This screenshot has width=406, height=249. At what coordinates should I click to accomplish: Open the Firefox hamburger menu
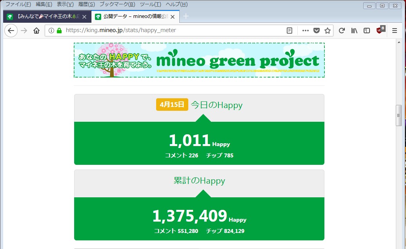coord(395,31)
